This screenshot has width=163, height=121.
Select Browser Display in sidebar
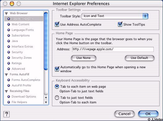point(24,19)
